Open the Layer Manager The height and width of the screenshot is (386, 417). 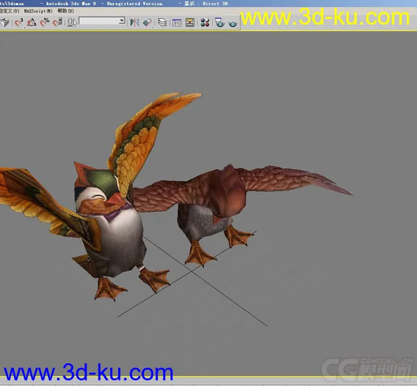point(162,22)
